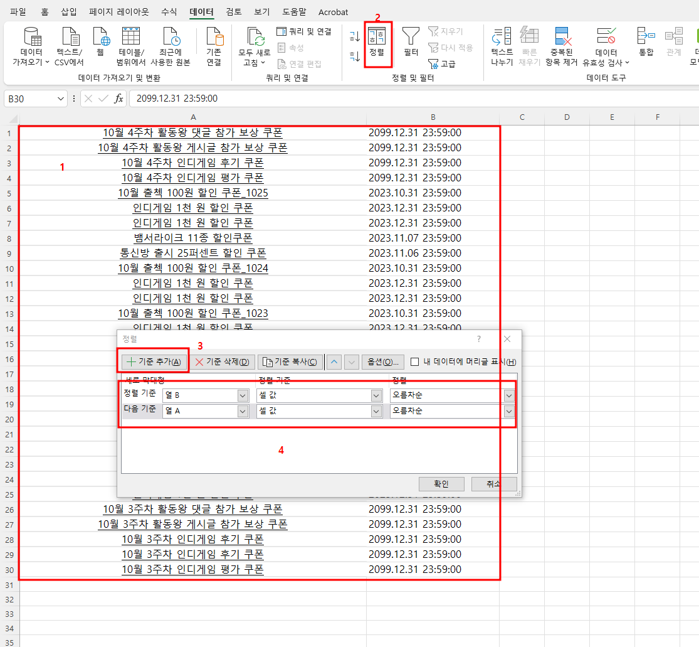699x647 pixels.
Task: Click the Insert Function fx icon
Action: click(x=118, y=99)
